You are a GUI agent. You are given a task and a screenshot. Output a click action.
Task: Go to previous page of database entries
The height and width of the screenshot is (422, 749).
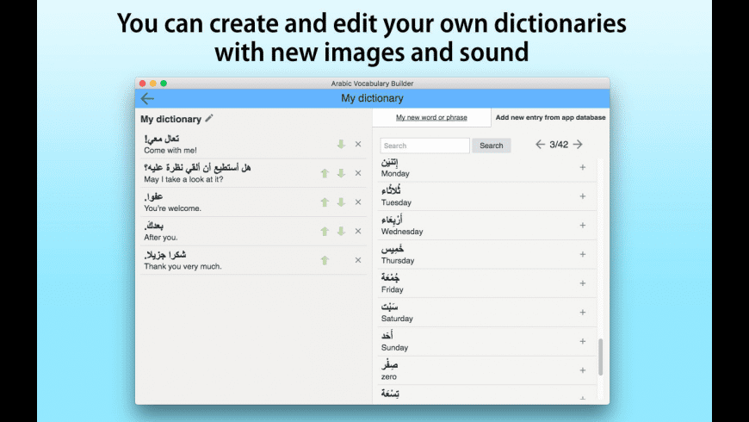pos(540,145)
